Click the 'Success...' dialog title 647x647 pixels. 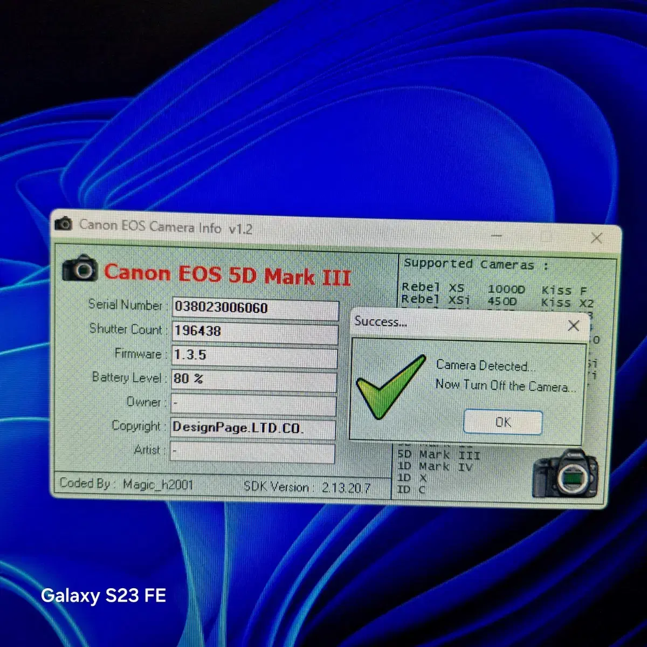(x=380, y=322)
